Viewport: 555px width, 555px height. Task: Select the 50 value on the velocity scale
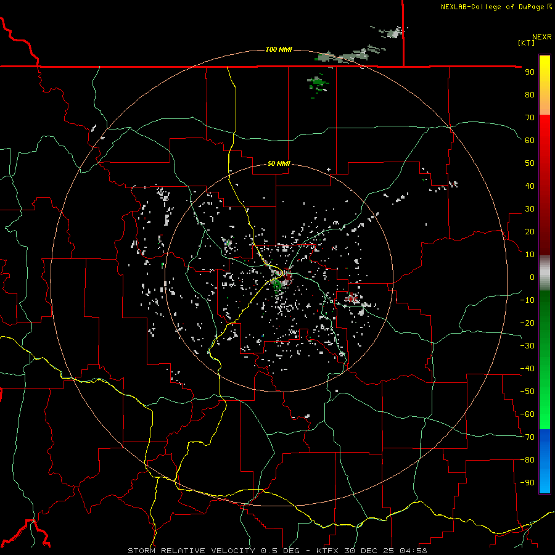[530, 163]
